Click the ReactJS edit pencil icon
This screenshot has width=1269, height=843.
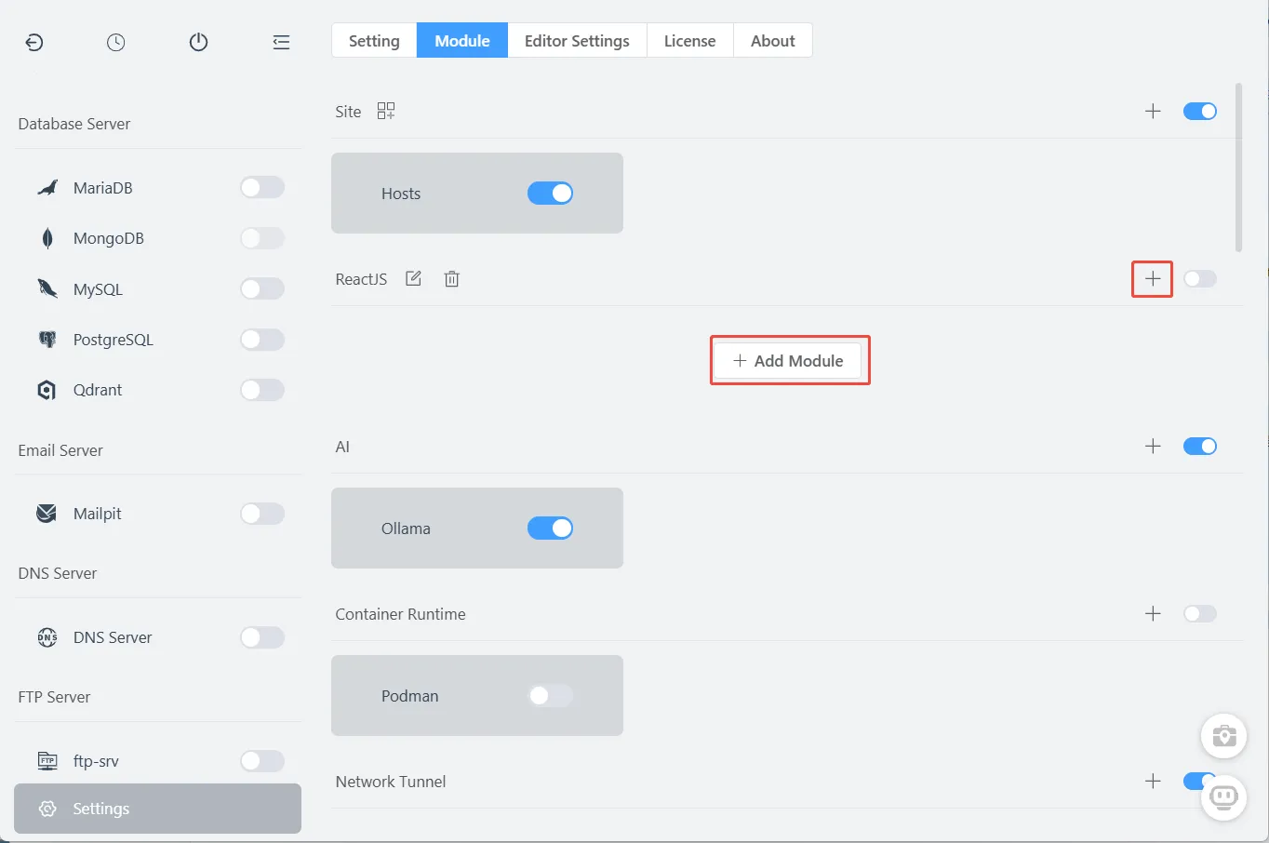click(x=414, y=279)
